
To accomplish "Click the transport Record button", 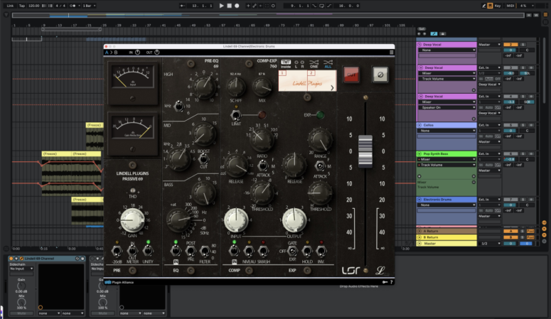I will click(x=237, y=6).
